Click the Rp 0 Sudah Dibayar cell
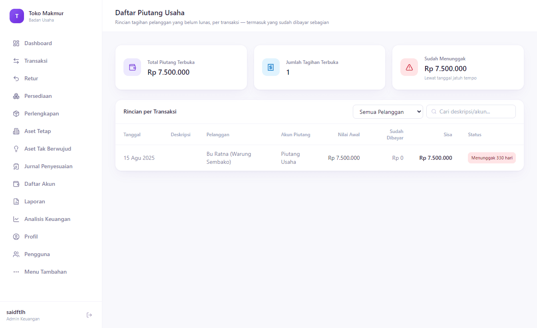Screen dimensions: 537x328 (x=398, y=158)
